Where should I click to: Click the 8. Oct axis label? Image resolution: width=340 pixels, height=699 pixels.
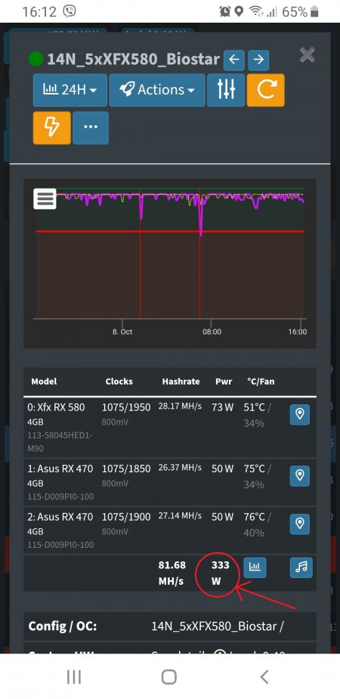point(122,332)
